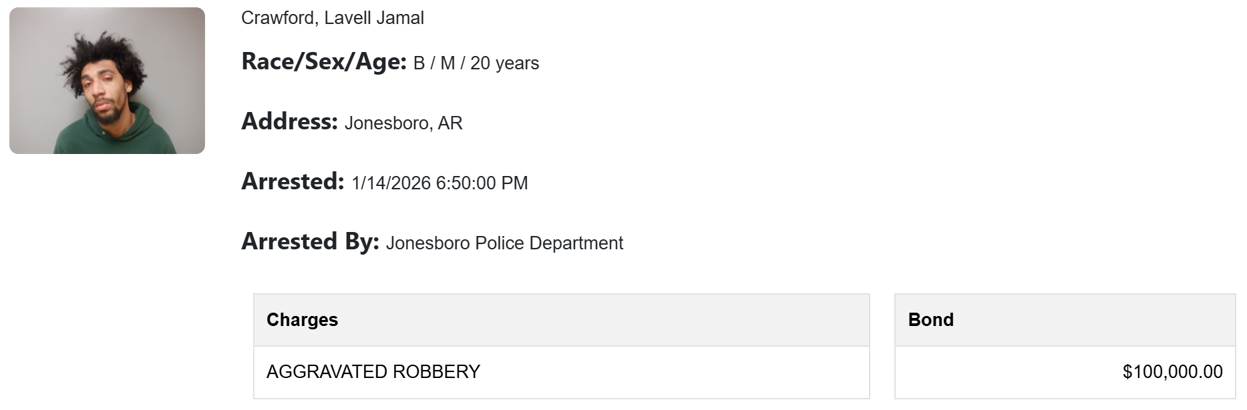Click the "20 years" age text
The width and height of the screenshot is (1247, 410).
click(504, 63)
